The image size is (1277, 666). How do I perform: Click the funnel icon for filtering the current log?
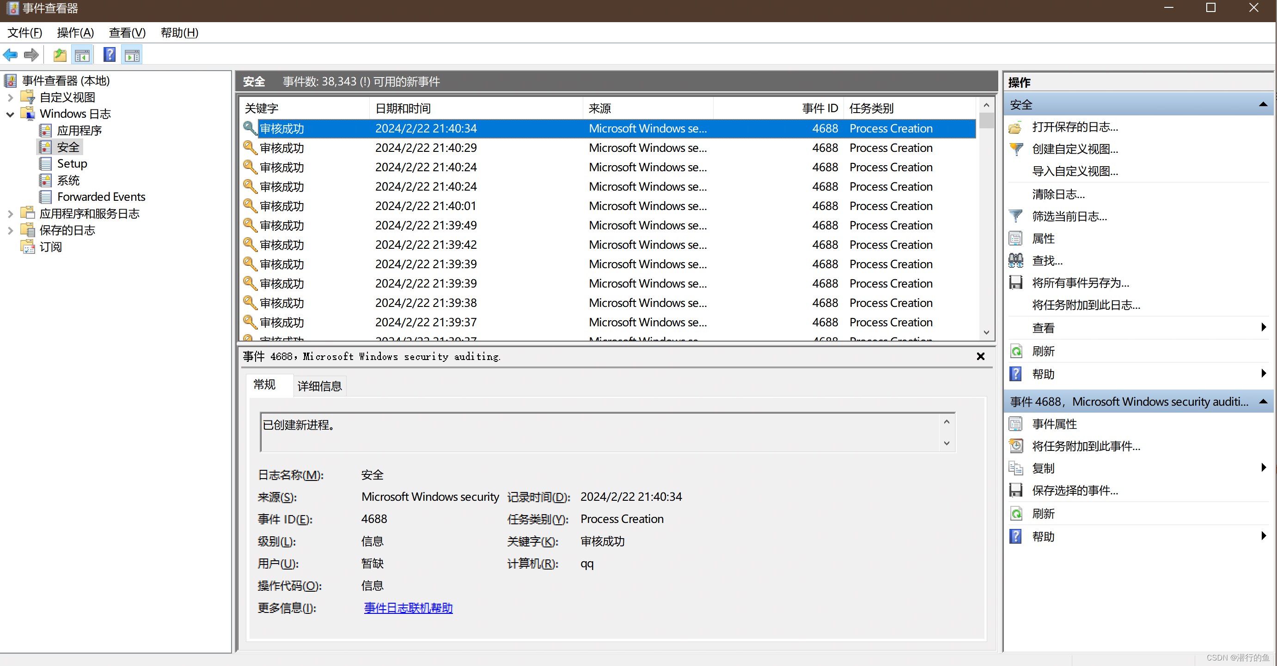click(1016, 216)
